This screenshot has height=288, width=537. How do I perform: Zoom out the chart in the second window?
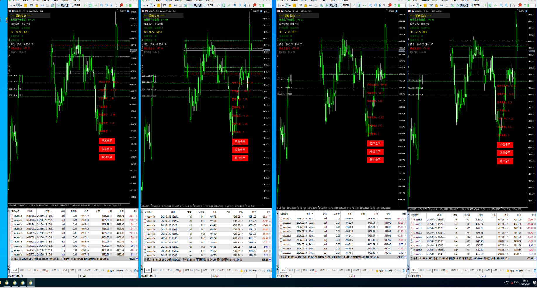(x=240, y=5)
